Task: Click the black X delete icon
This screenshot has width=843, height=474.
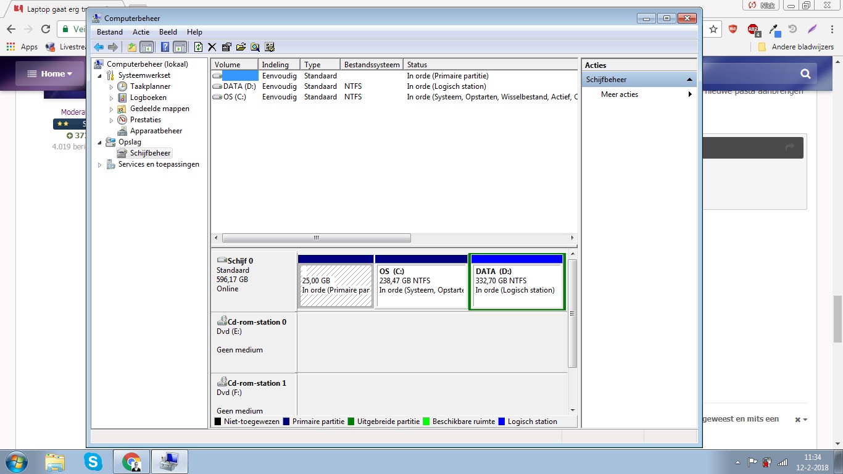Action: click(212, 47)
